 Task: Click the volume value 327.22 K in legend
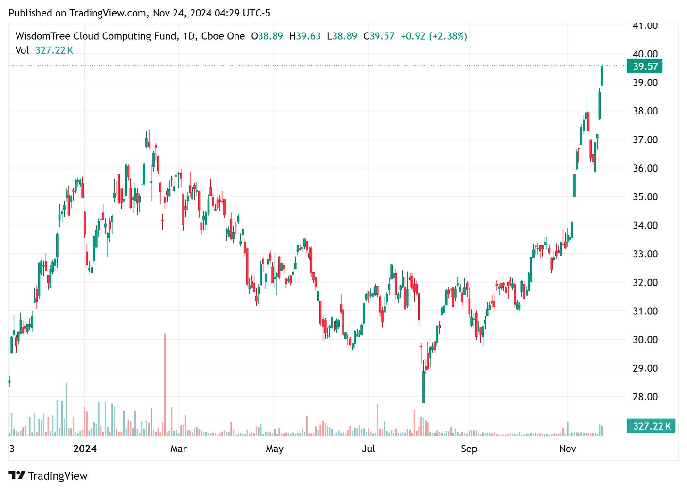(54, 50)
